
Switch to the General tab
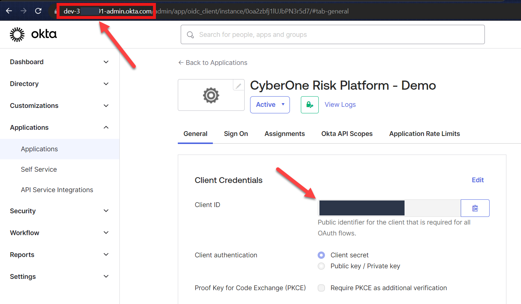(195, 134)
